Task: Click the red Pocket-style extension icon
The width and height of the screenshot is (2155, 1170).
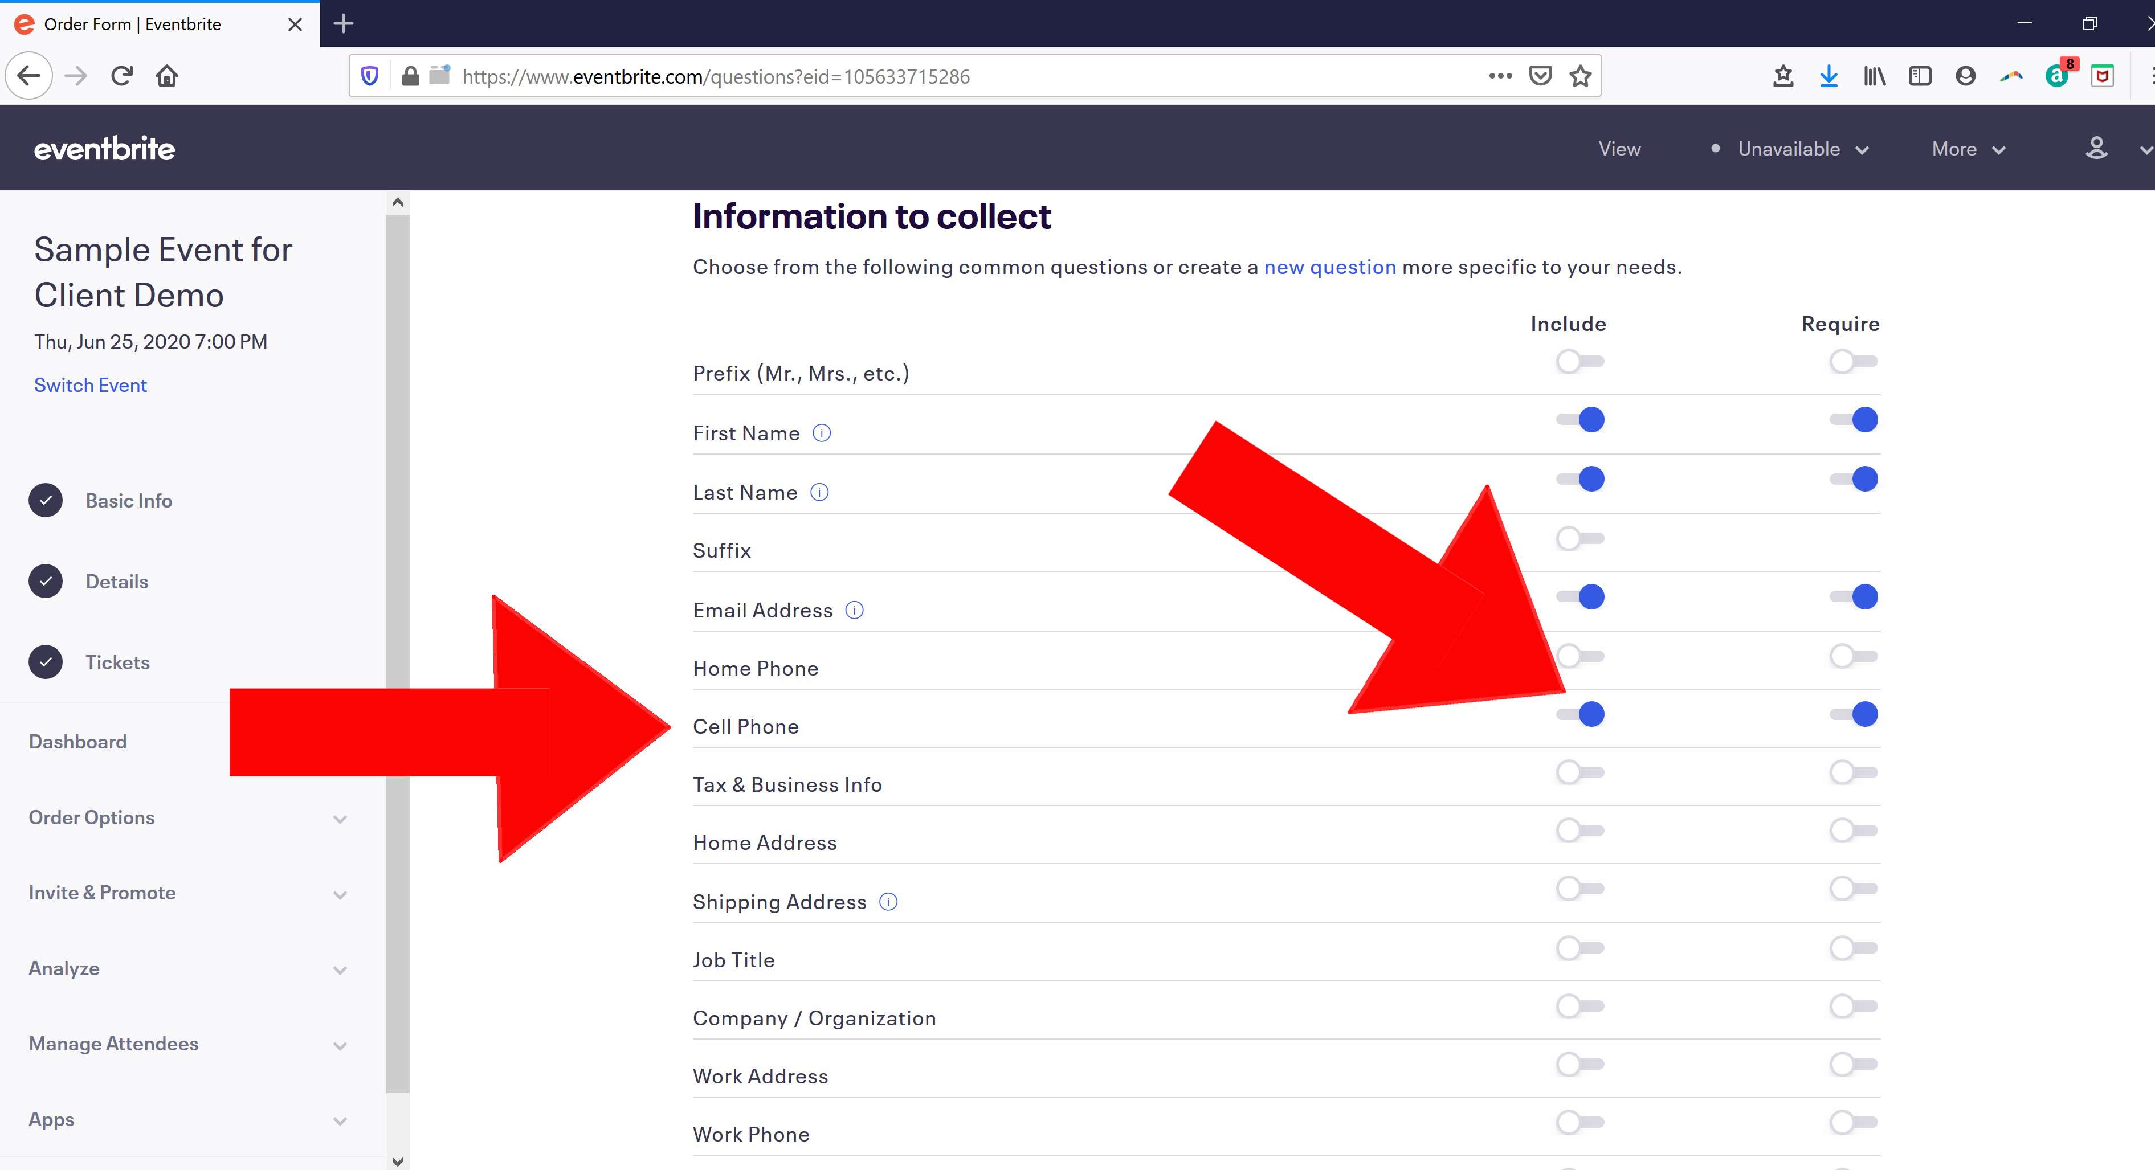Action: pyautogui.click(x=2103, y=76)
